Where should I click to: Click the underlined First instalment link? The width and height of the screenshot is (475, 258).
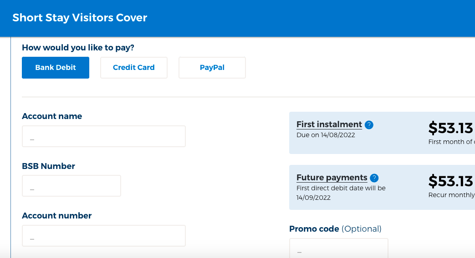tap(329, 124)
